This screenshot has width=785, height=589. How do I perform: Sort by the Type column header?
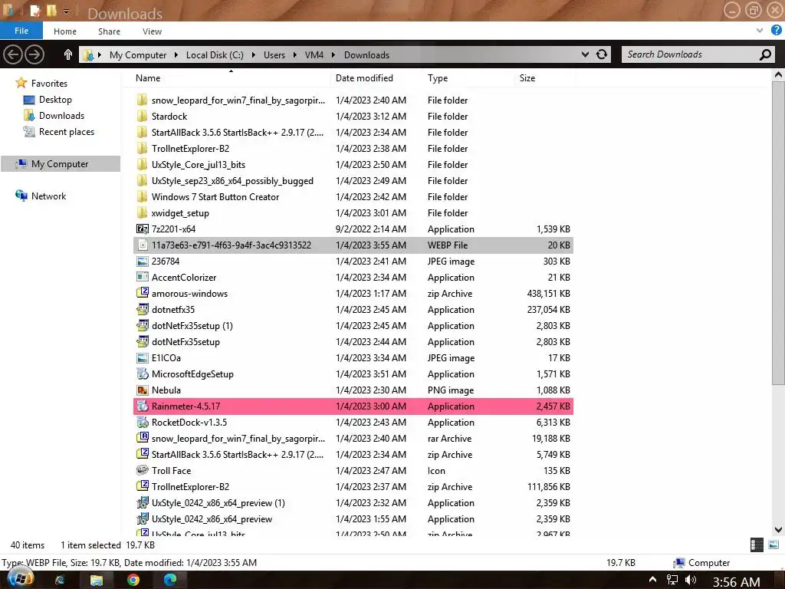[x=438, y=77]
